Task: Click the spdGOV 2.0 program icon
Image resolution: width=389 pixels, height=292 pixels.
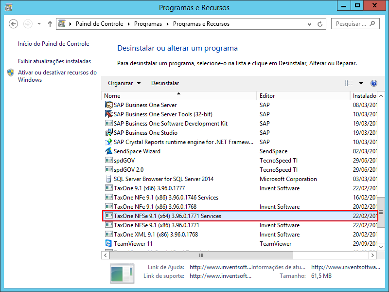Action: coord(108,169)
